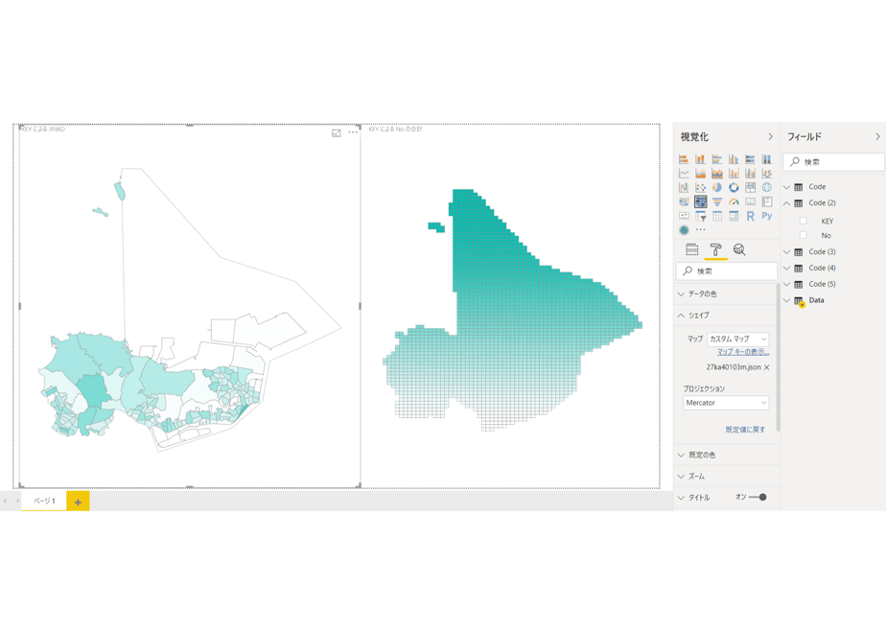Collapse the 視覚化 pane
Screen dimensions: 886x633
pos(770,137)
